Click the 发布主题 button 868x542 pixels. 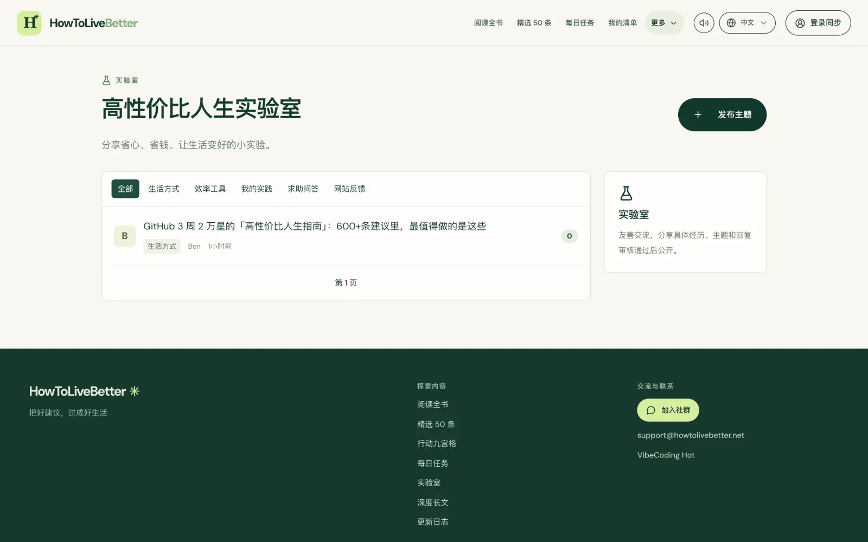click(x=722, y=114)
